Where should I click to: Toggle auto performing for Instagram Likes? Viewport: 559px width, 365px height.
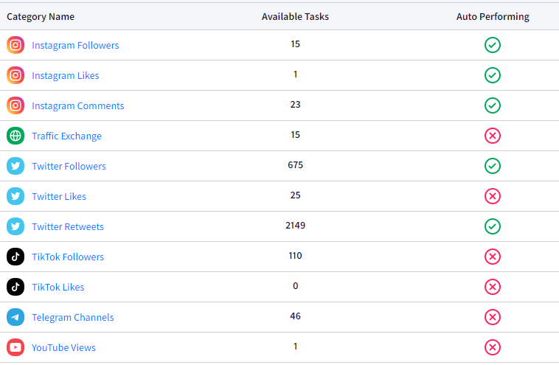(493, 75)
